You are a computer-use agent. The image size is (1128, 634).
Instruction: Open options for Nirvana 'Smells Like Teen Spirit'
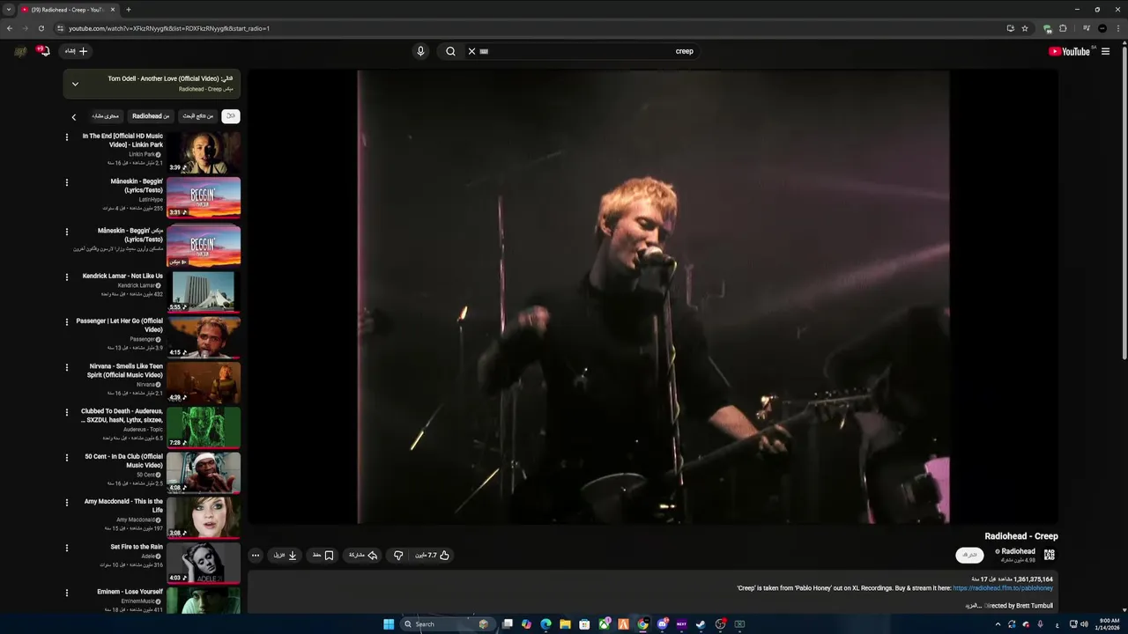(67, 367)
